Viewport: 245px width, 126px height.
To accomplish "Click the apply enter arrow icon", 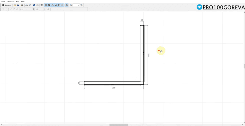I will [48, 9].
